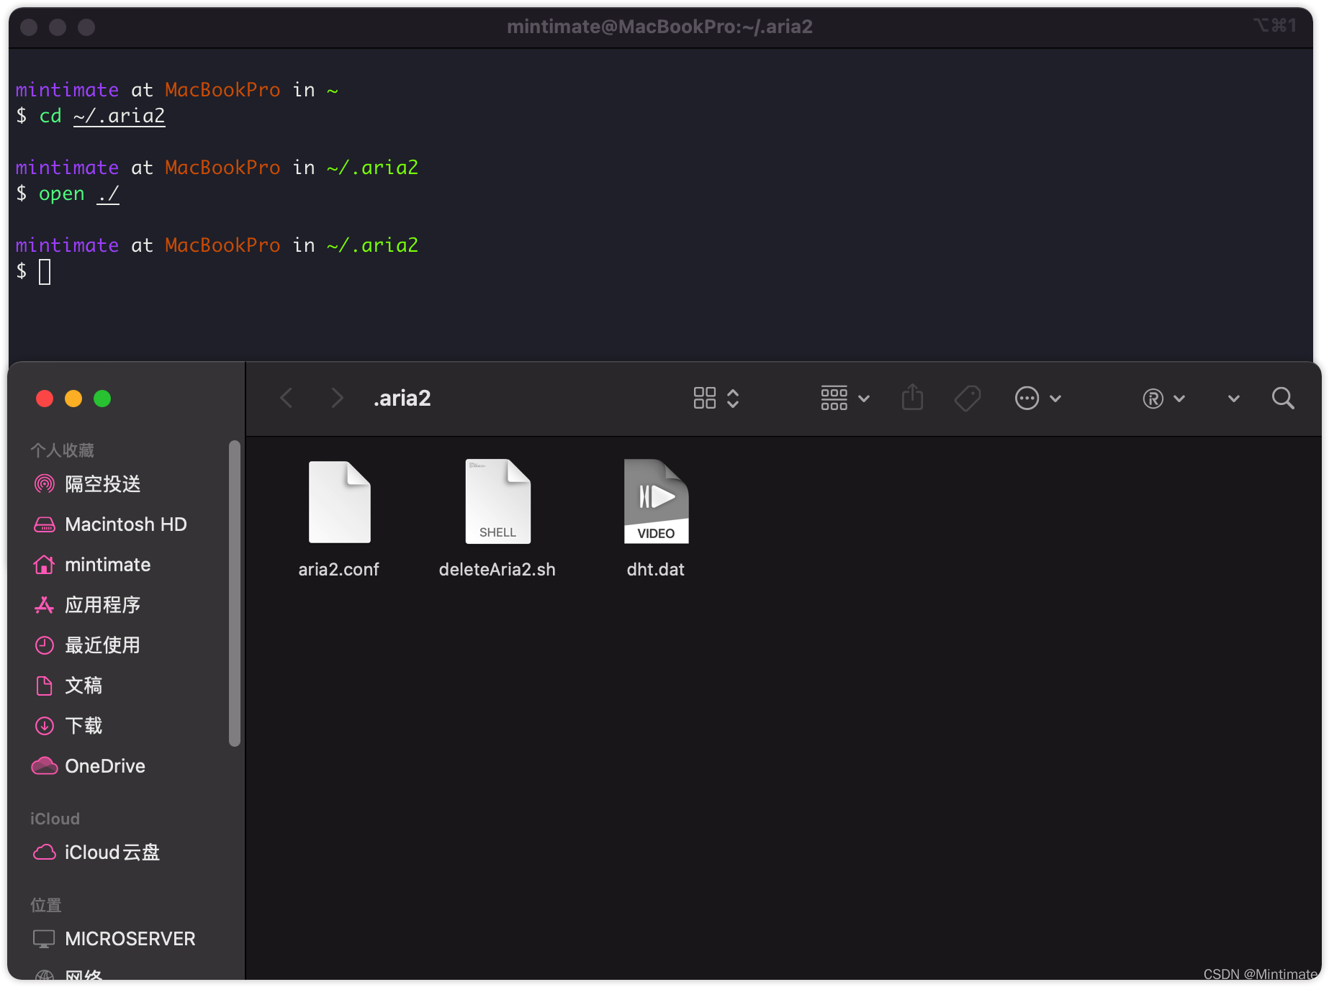
Task: Open the More actions ellipsis menu
Action: [x=1027, y=398]
